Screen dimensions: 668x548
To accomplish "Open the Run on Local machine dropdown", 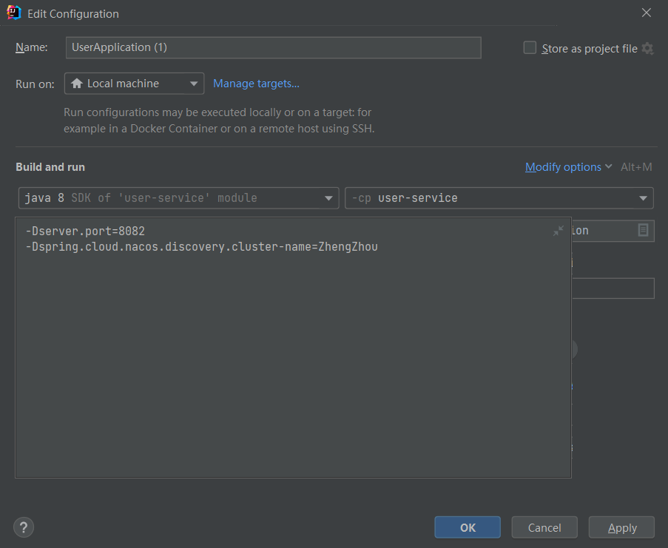I will tap(134, 84).
